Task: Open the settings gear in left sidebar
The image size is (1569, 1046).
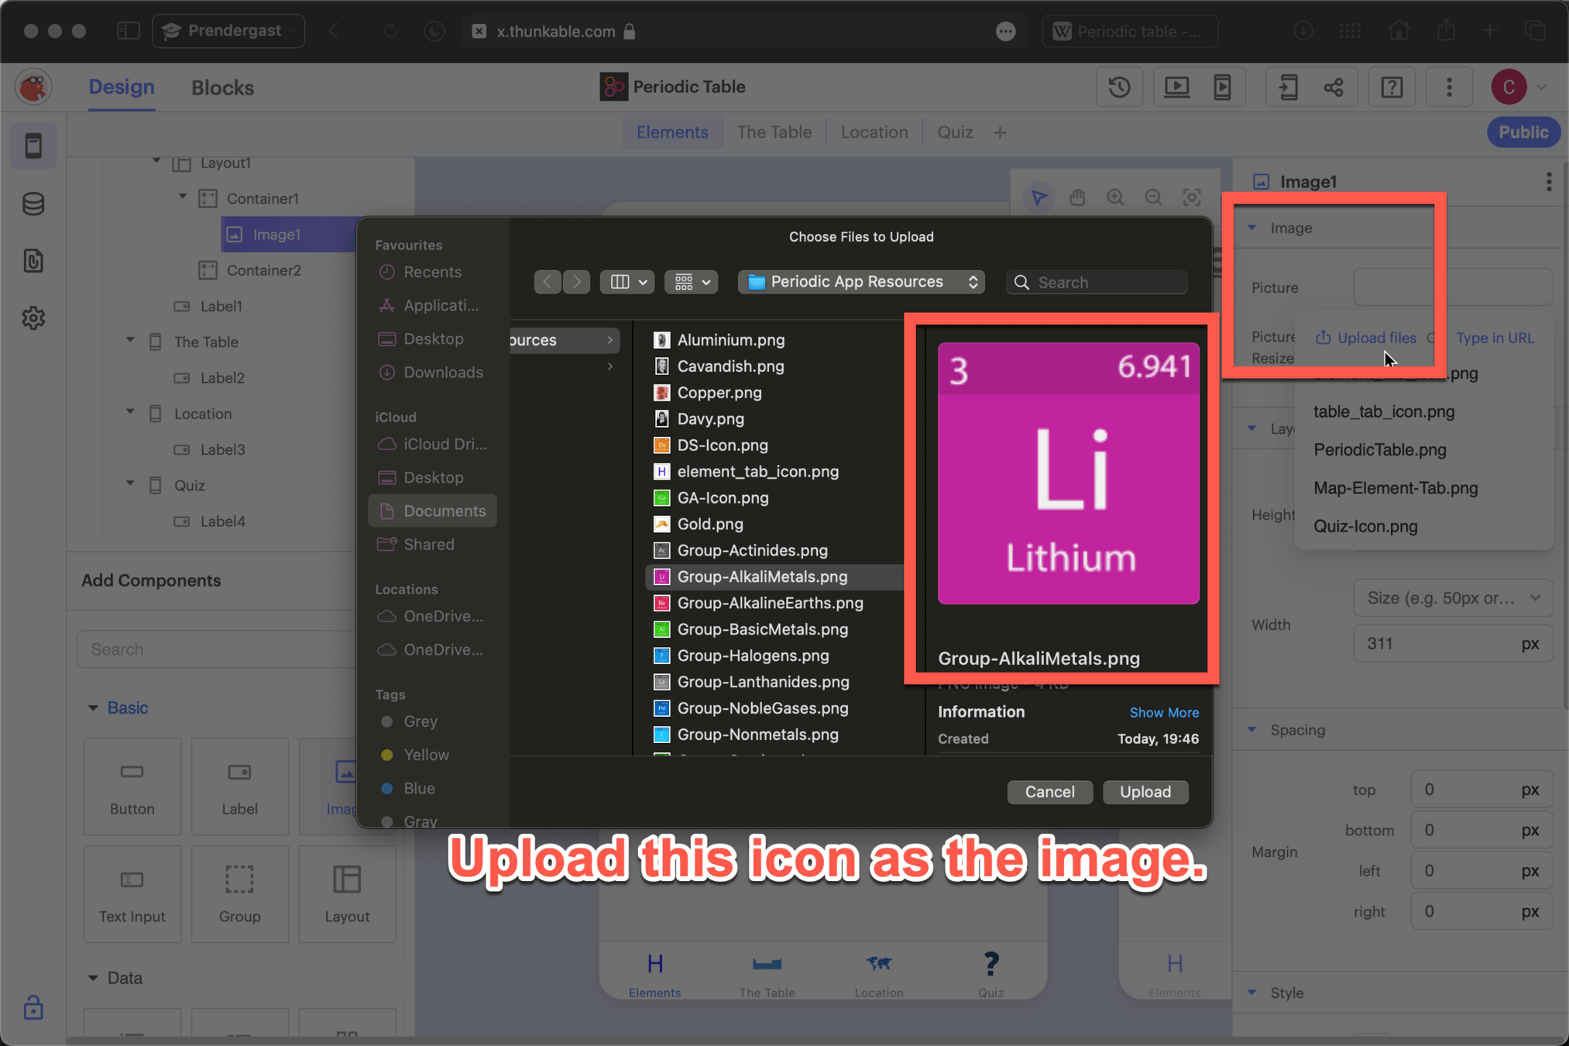Action: (33, 318)
